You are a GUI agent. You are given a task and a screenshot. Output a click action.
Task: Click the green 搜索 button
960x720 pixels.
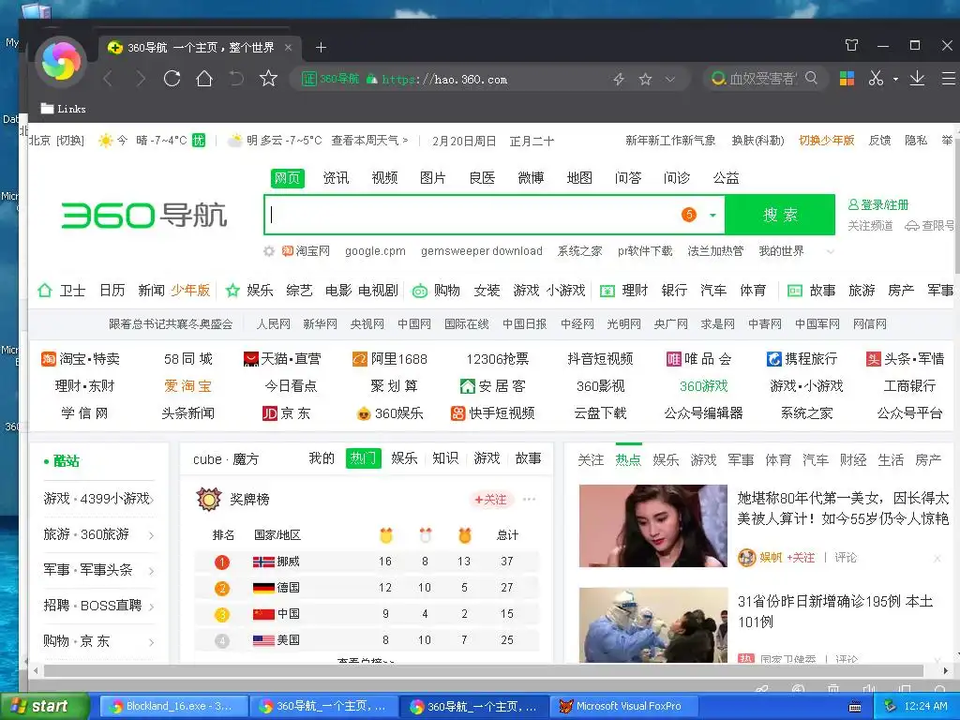(x=780, y=215)
